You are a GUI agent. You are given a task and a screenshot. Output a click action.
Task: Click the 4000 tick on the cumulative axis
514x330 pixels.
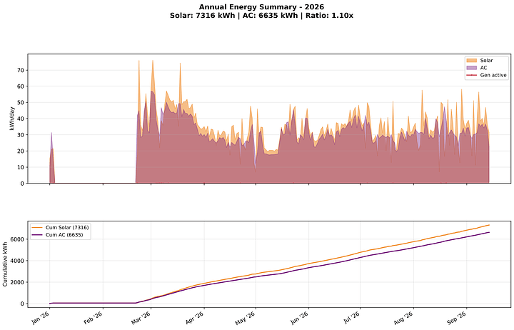coord(19,261)
